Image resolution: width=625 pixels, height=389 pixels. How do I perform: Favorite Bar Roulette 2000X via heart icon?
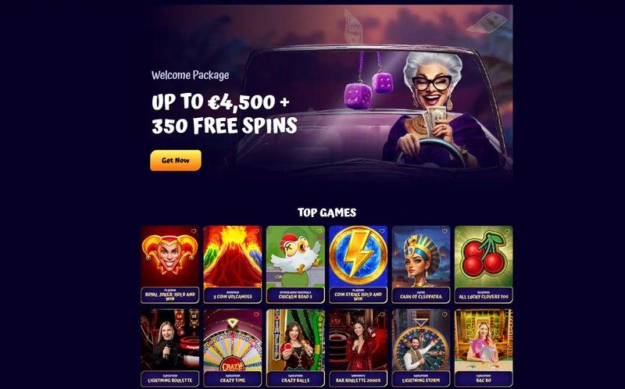click(382, 315)
